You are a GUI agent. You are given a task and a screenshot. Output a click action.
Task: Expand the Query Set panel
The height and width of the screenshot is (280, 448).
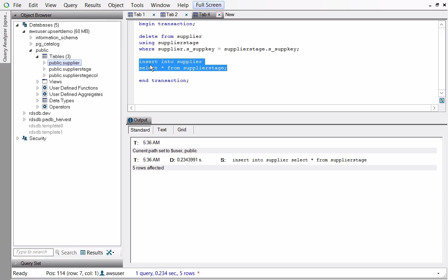[x=15, y=263]
